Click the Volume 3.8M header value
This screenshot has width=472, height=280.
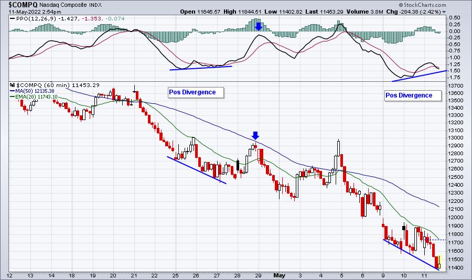tap(365, 12)
